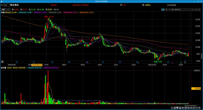Toggle the eye visibility icon in toolbar
Viewport: 203px width, 110px height.
191,108
